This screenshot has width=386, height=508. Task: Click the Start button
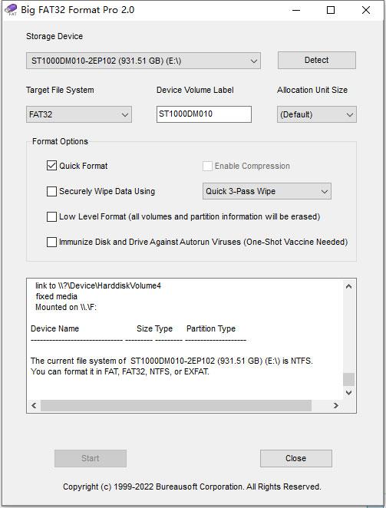point(91,458)
